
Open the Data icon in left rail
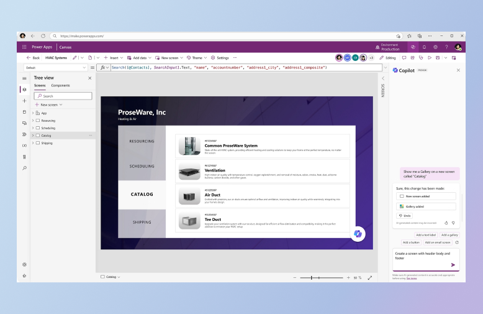tap(24, 112)
